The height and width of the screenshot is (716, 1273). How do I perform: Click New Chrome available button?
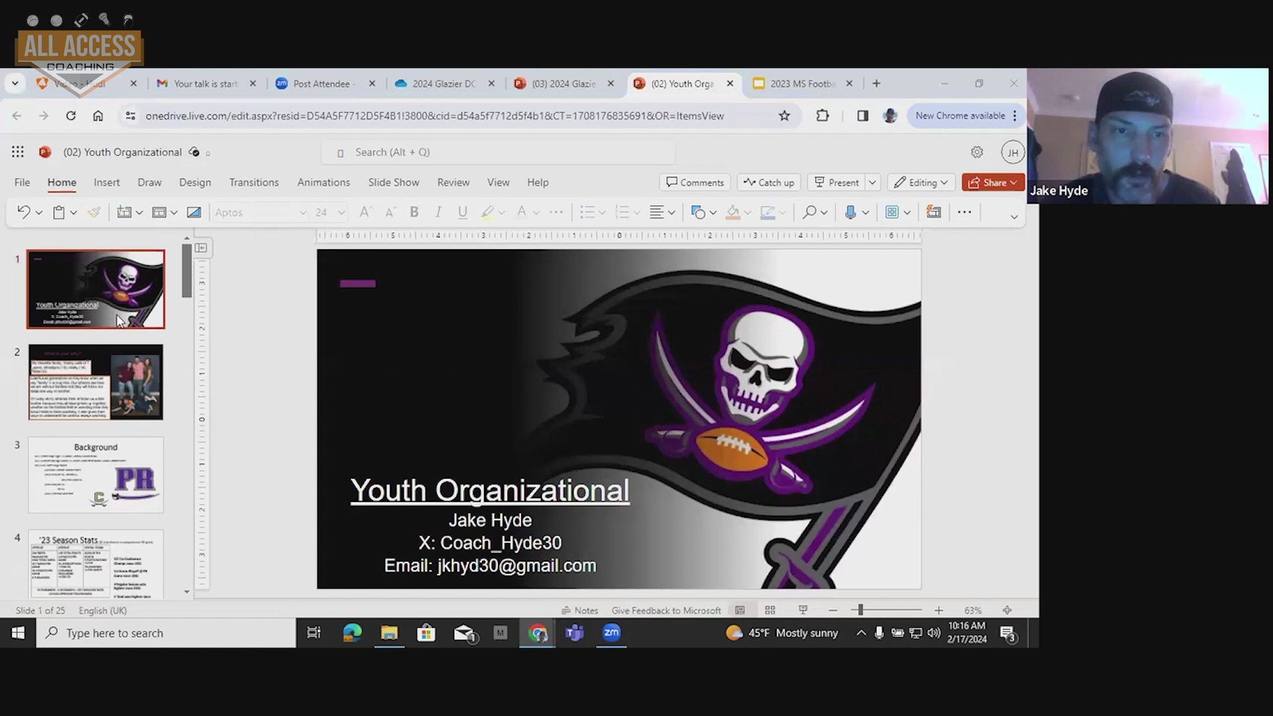point(965,115)
